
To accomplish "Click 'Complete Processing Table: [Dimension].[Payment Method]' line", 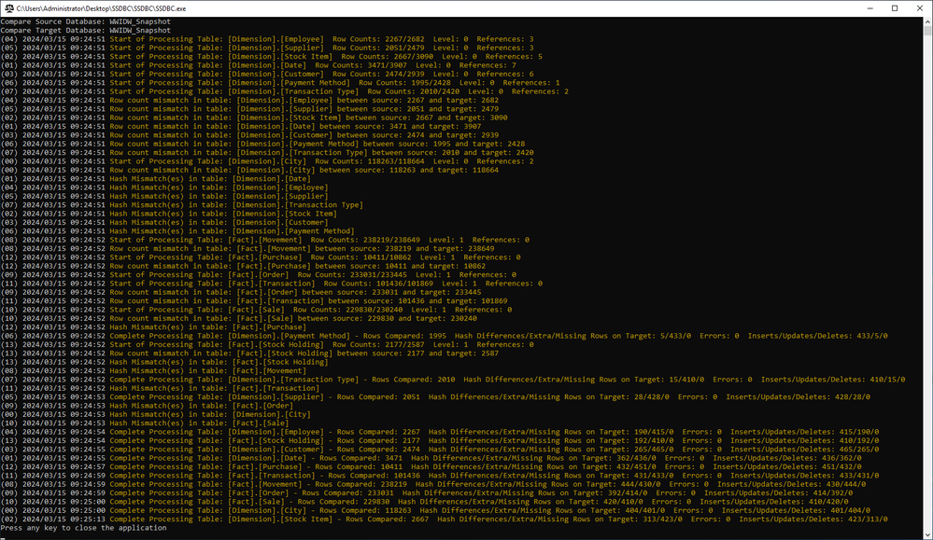I will coord(444,336).
